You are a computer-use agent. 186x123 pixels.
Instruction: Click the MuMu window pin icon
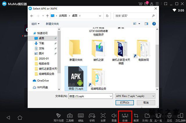click(x=166, y=4)
